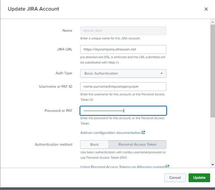Image resolution: width=215 pixels, height=190 pixels.
Task: Click the green Update button
Action: pyautogui.click(x=199, y=178)
